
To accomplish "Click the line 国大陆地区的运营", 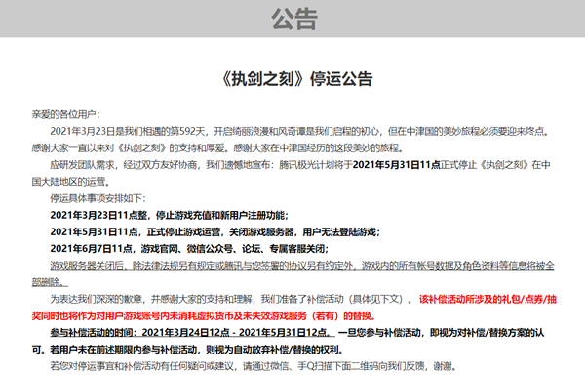I will click(71, 182).
